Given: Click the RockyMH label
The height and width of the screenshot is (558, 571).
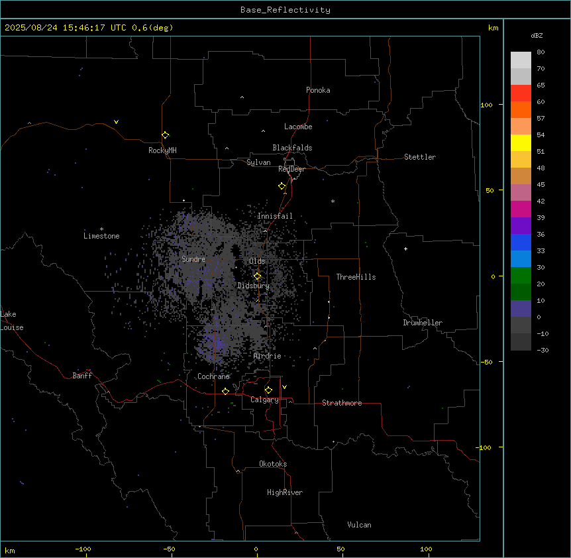Looking at the screenshot, I should 162,150.
